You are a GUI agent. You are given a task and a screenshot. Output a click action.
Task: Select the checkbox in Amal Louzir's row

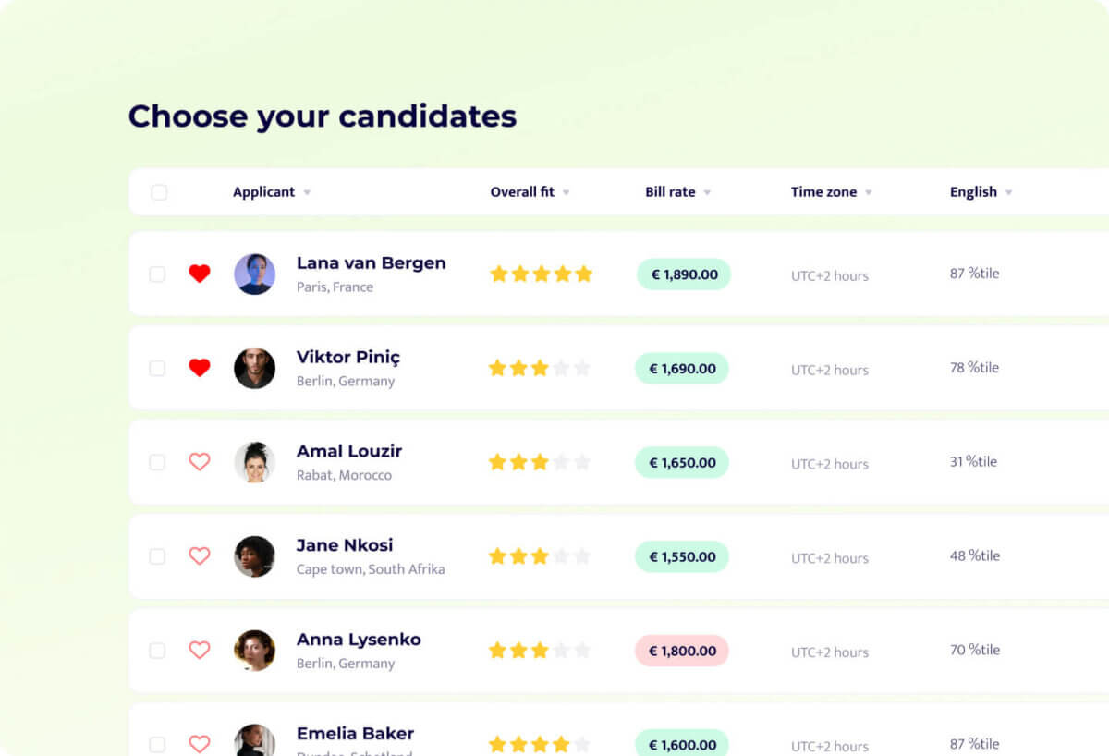coord(157,462)
